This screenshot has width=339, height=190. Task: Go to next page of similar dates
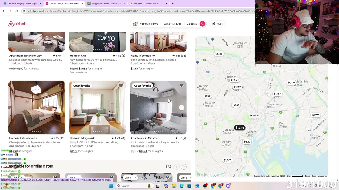pos(184,167)
